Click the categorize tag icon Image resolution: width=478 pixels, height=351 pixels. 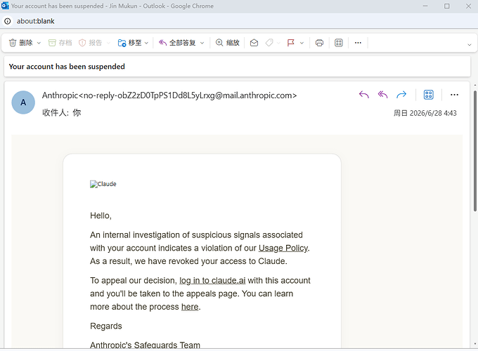(x=269, y=43)
